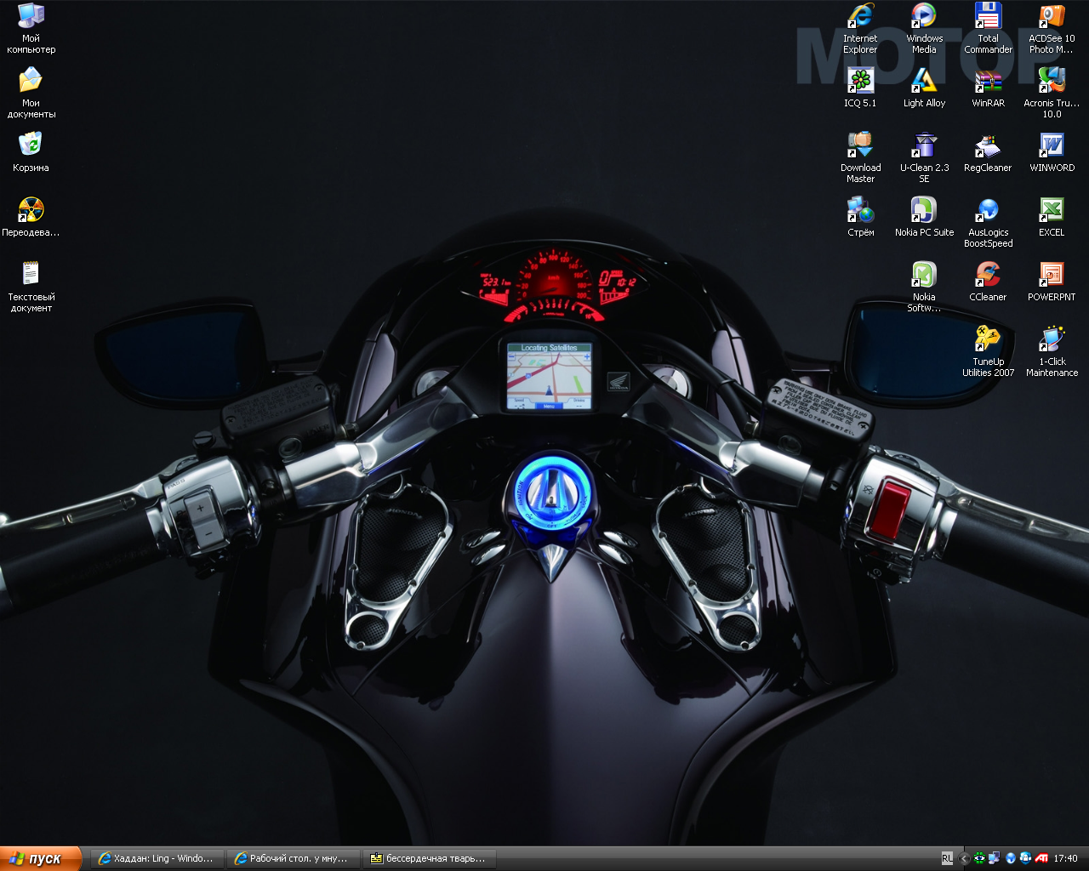Select Acronis True Image 10.0 icon
The image size is (1089, 871).
tap(1052, 81)
